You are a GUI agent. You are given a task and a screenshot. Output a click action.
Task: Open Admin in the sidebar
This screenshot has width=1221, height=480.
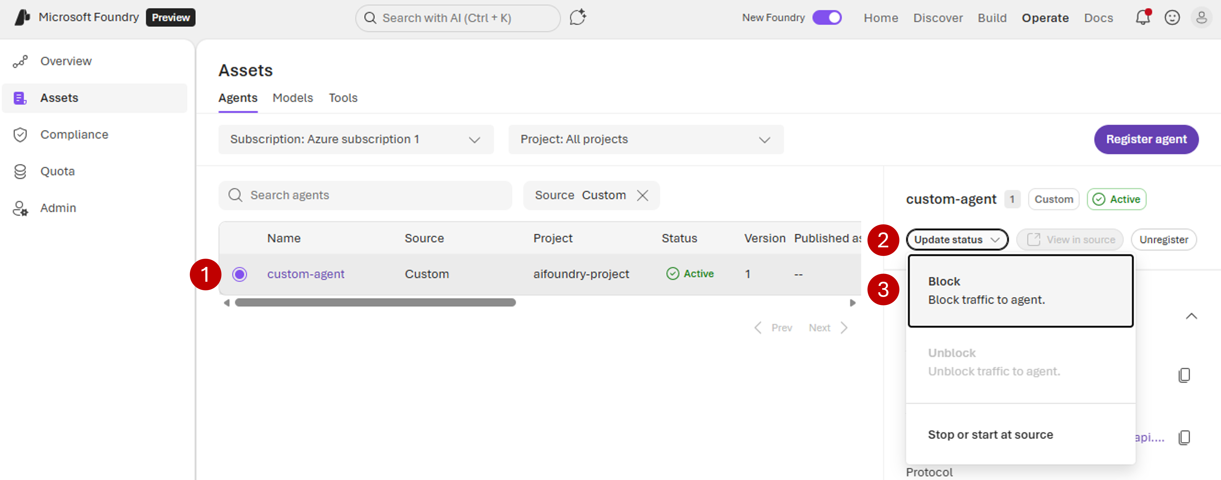pos(95,209)
